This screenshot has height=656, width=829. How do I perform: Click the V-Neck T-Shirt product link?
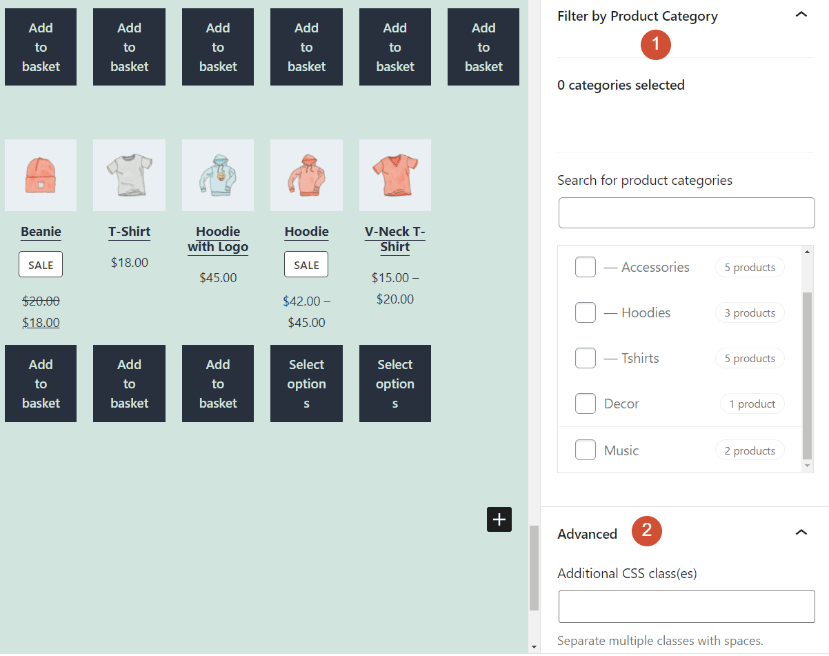coord(394,239)
